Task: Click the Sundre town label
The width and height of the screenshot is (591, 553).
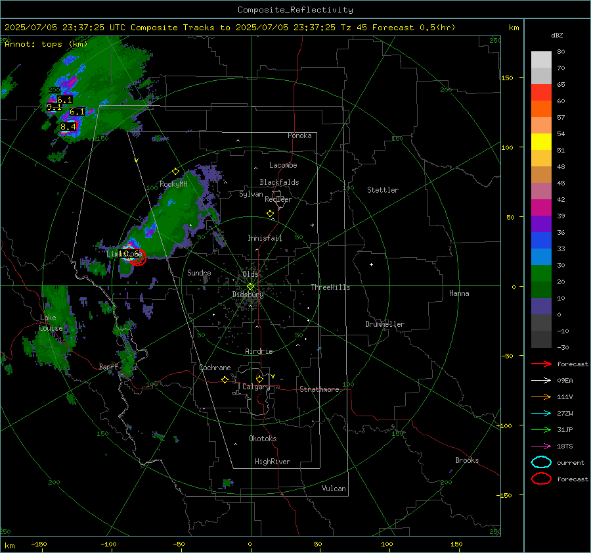Action: tap(199, 272)
